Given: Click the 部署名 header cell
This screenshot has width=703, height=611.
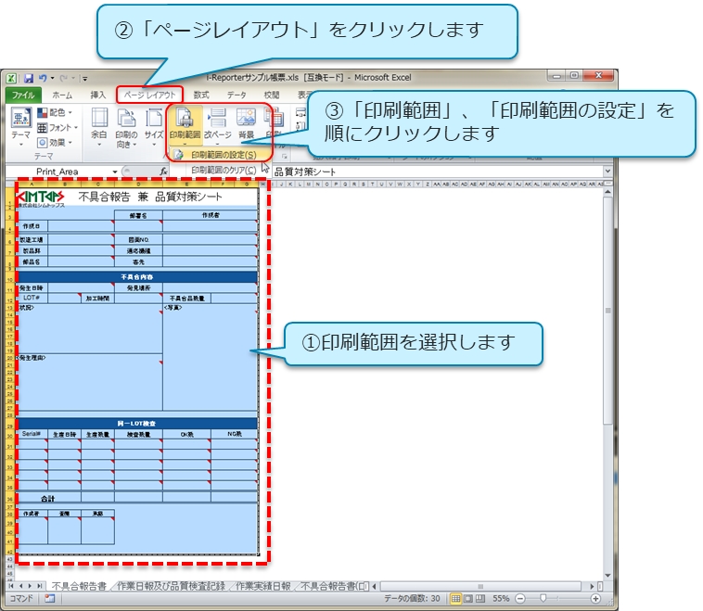Looking at the screenshot, I should 138,216.
